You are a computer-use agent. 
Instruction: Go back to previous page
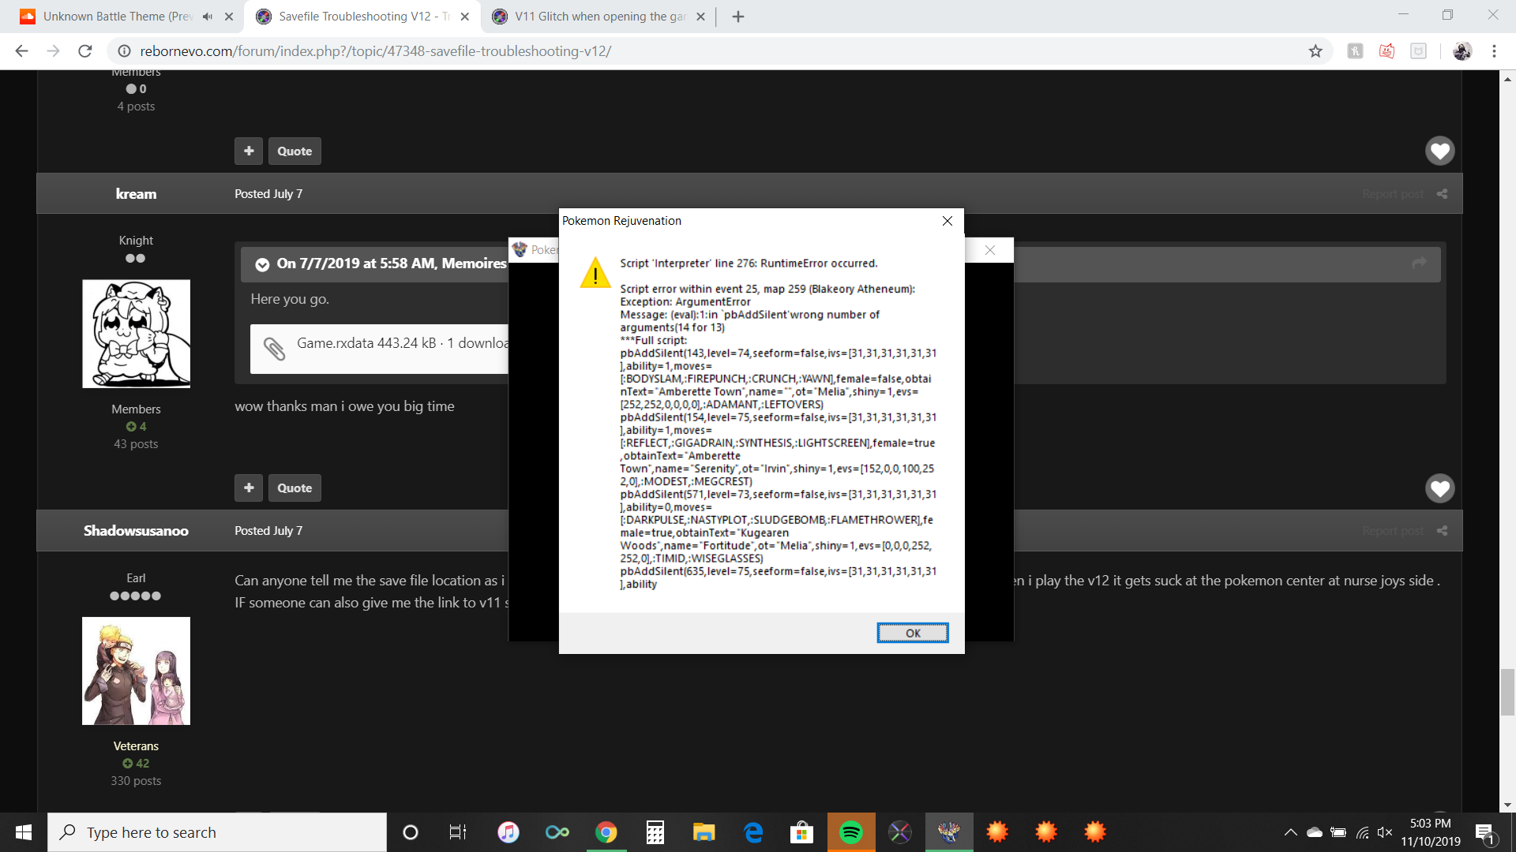(x=21, y=51)
